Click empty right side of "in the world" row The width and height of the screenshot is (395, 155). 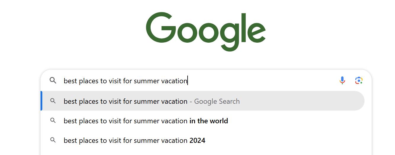pyautogui.click(x=296, y=121)
